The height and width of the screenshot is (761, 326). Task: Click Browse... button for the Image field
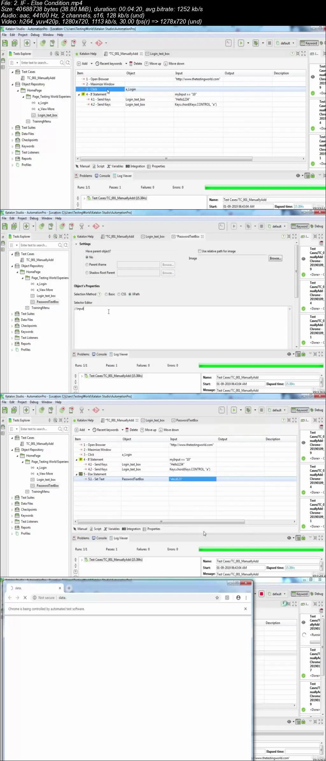(275, 258)
